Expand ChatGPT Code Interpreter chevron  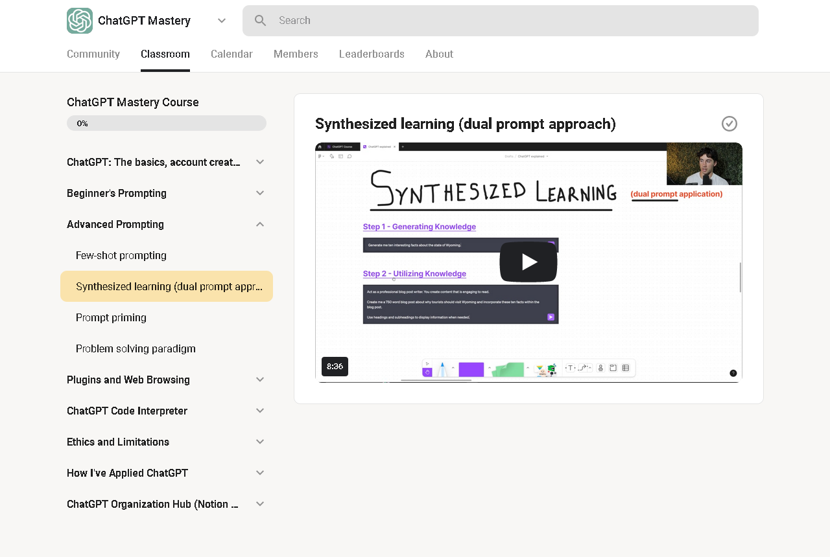point(260,411)
